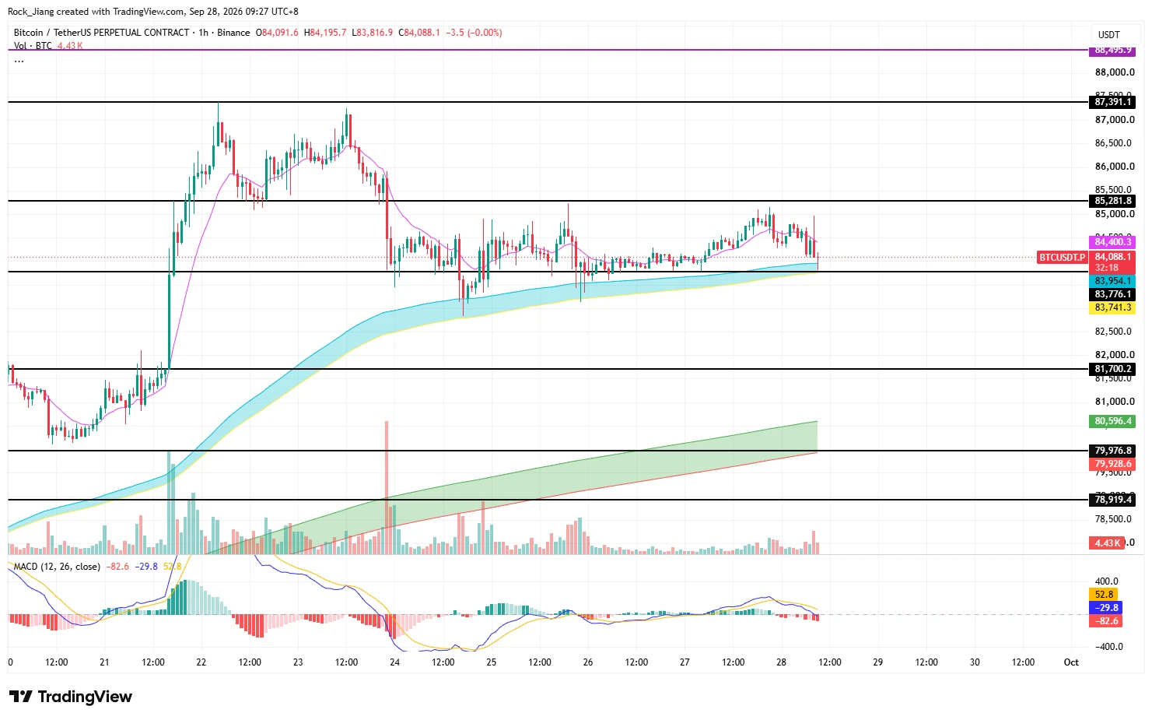The image size is (1152, 720).
Task: Expand the collapsed legend ellipsis under Vol
Action: click(x=19, y=60)
